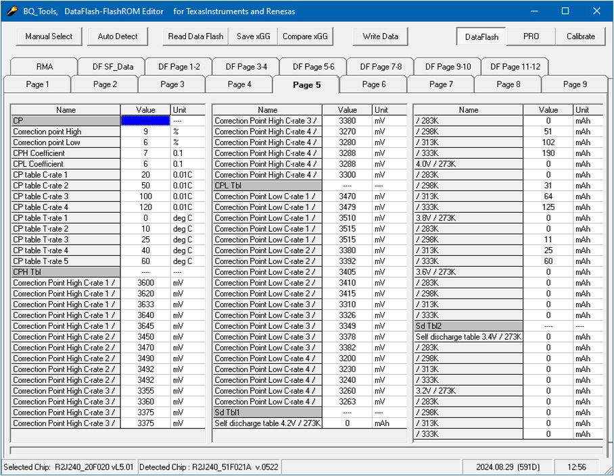Select the Sd Tbl2 header row
Viewport: 614px width, 476px height.
tap(469, 326)
